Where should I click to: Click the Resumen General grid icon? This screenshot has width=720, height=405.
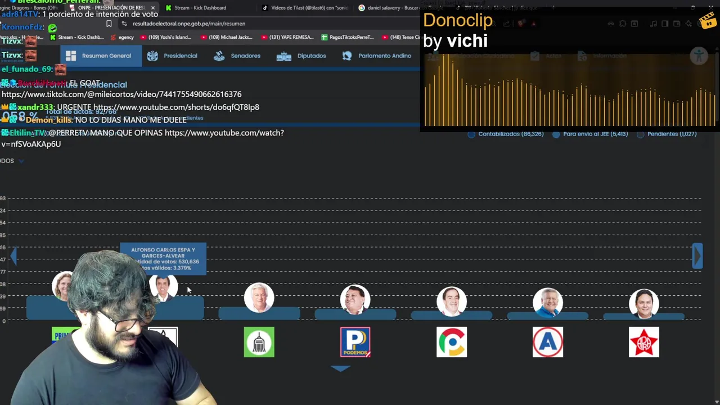tap(70, 56)
